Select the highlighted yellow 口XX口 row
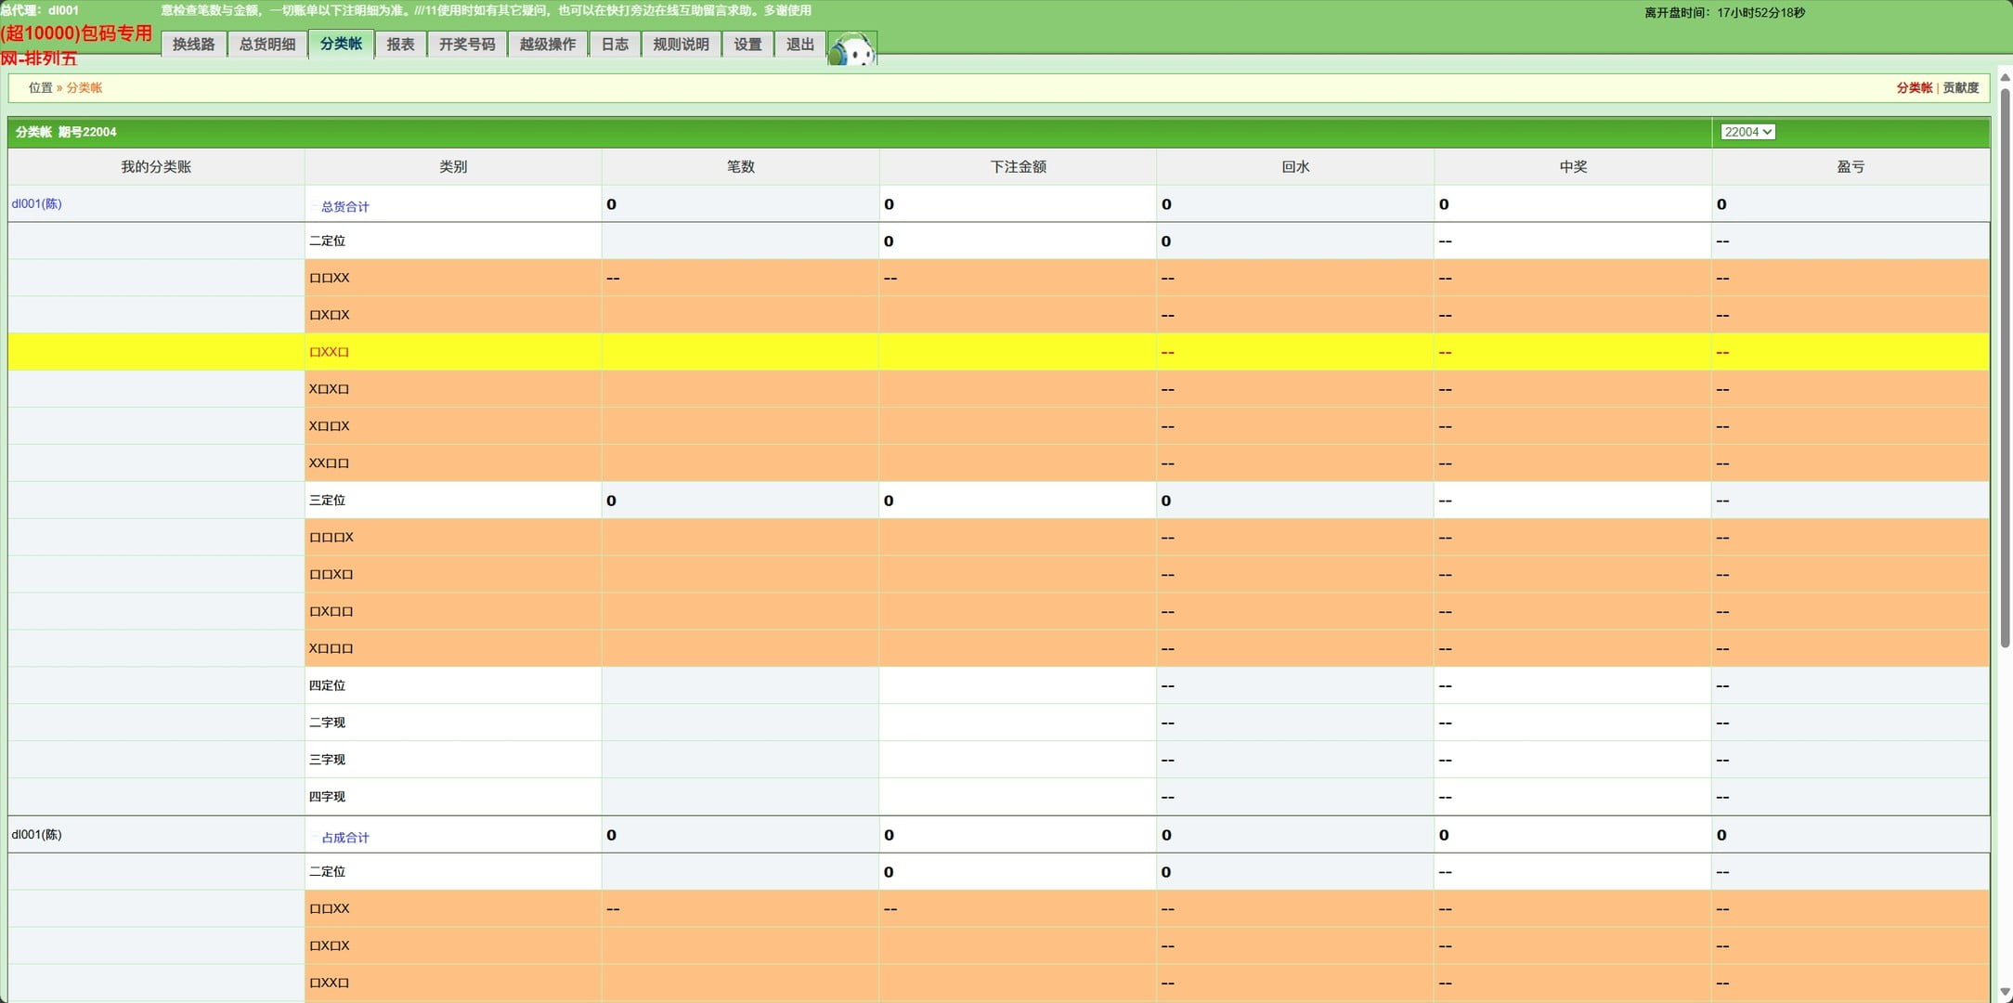This screenshot has width=2013, height=1003. coord(329,352)
